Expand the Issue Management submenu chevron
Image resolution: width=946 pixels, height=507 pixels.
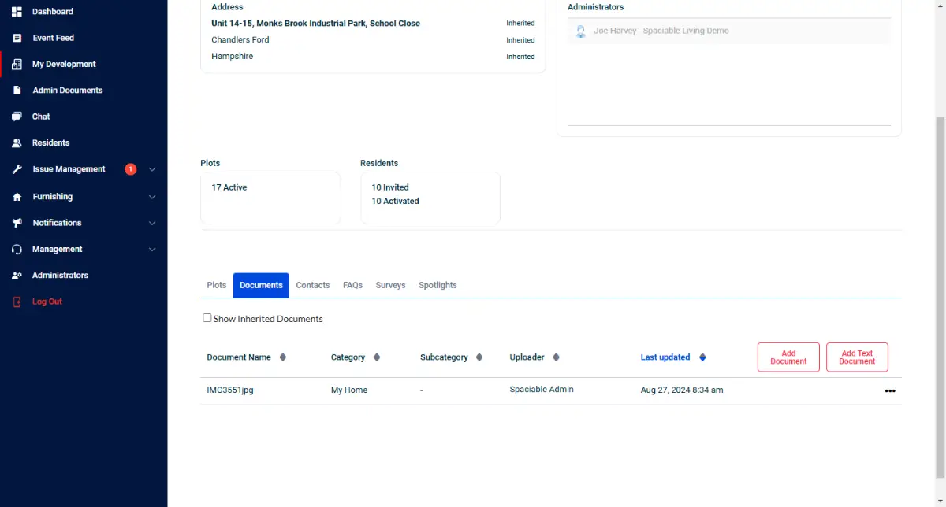click(x=152, y=169)
